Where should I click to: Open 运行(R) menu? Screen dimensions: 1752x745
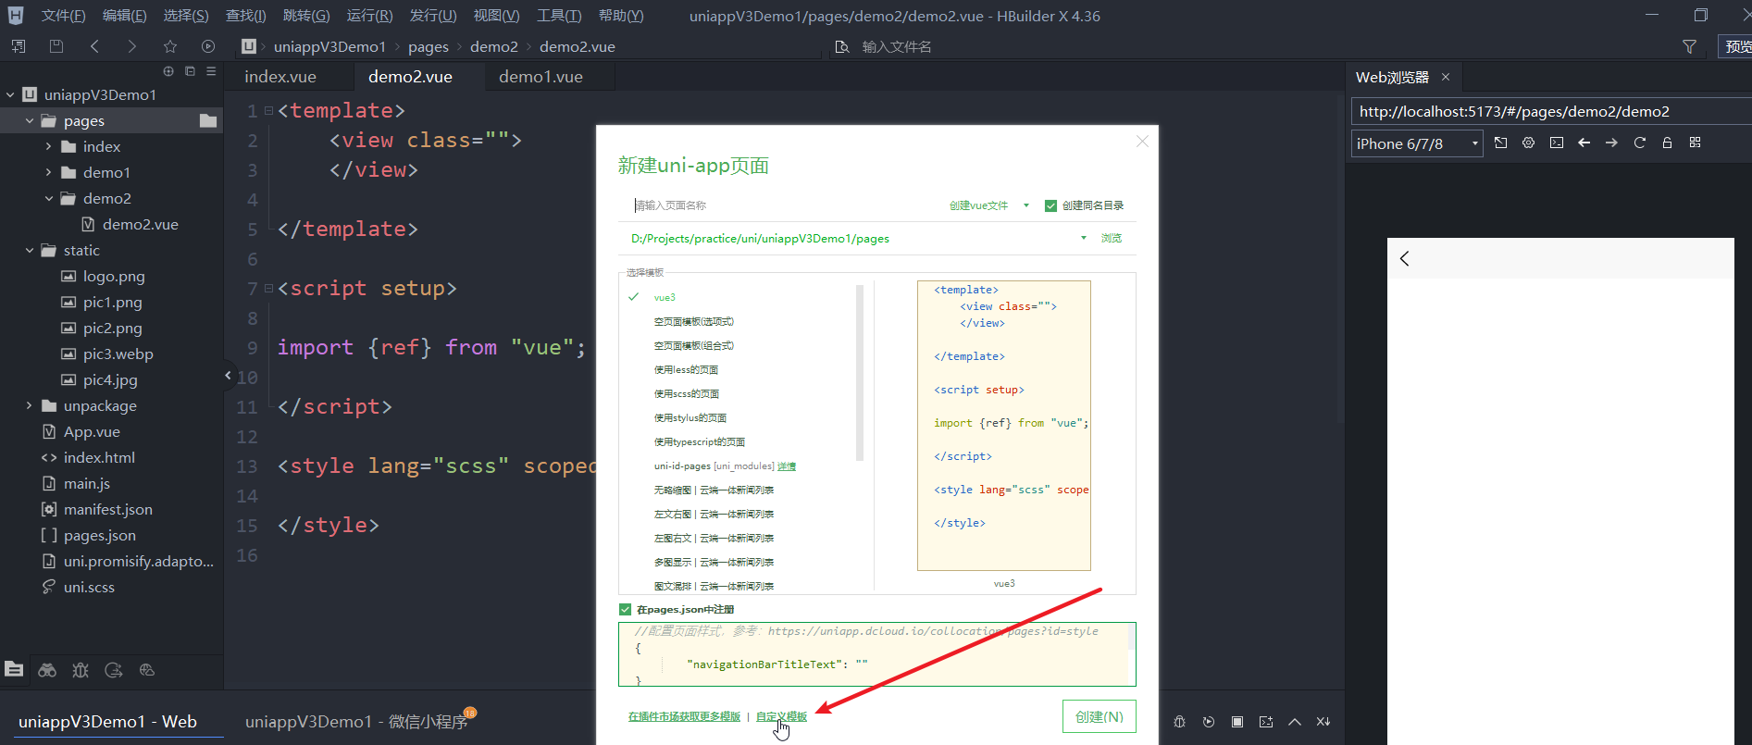point(369,16)
